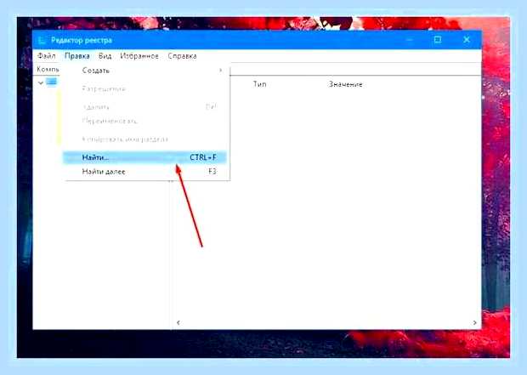Close the Редактор реестра window
The image size is (527, 375).
pos(467,40)
